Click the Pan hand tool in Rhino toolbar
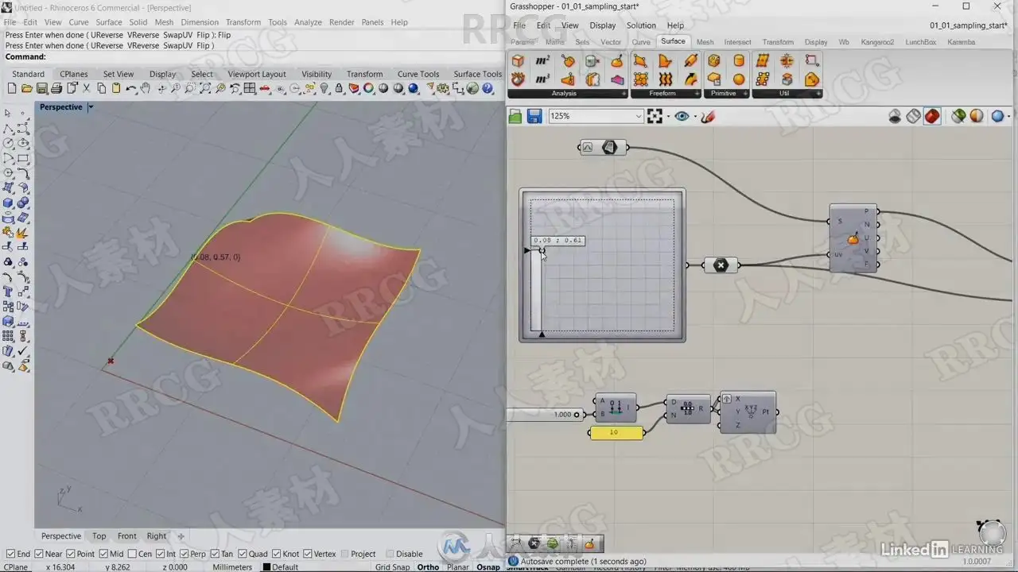 pos(146,88)
